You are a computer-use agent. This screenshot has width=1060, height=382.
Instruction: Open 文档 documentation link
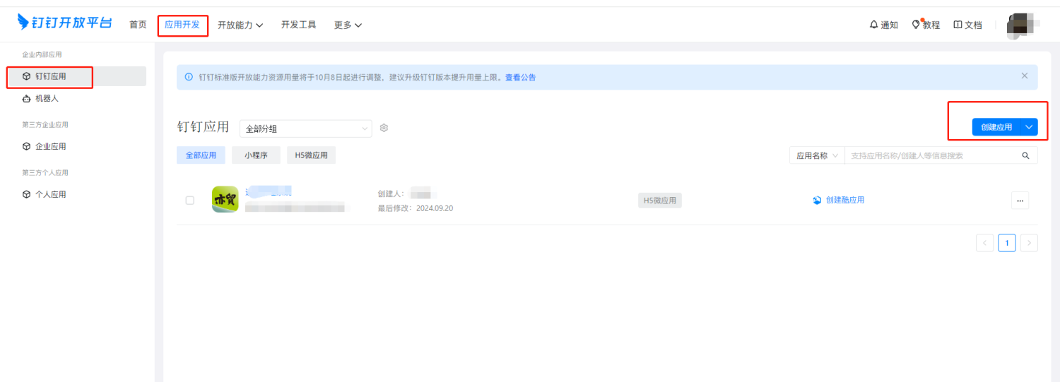point(967,25)
